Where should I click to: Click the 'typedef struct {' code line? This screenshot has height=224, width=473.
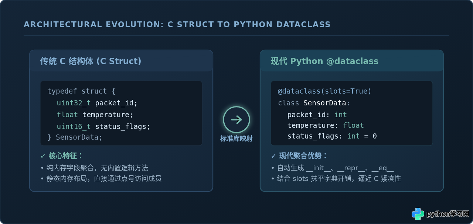(x=81, y=91)
